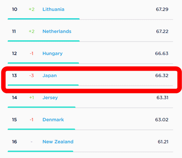Open the Jersey country link
Screen dimensions: 182x158
(50, 98)
